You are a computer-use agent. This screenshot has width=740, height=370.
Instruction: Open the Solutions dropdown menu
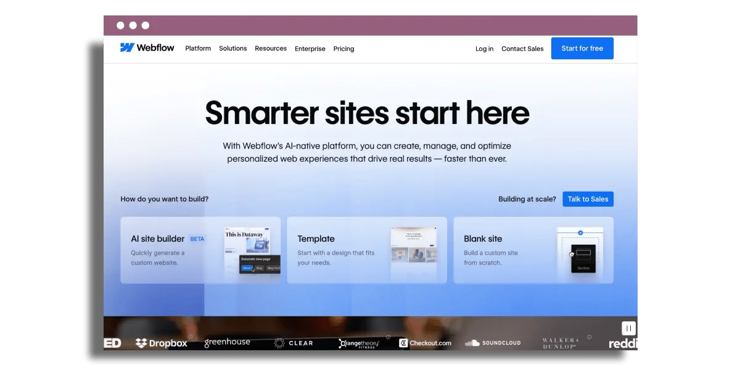click(232, 48)
